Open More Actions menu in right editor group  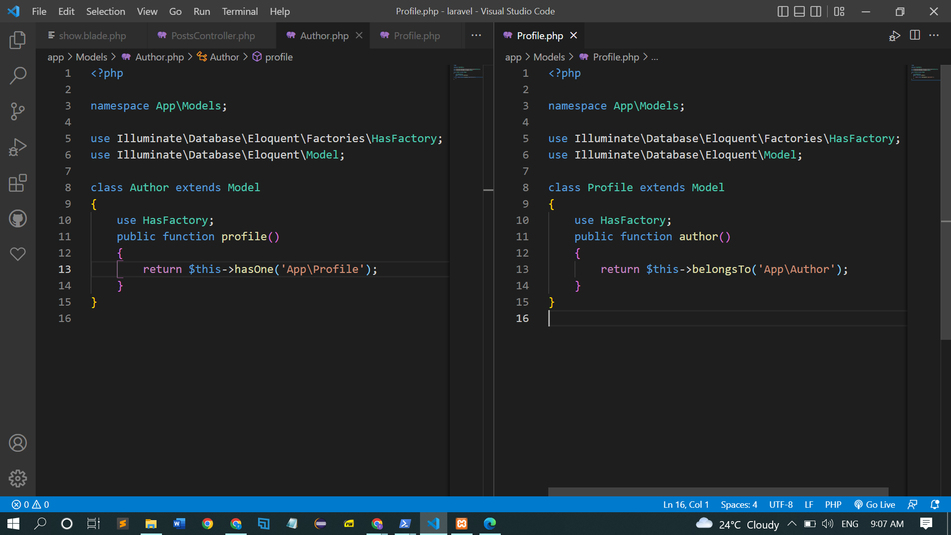coord(934,35)
